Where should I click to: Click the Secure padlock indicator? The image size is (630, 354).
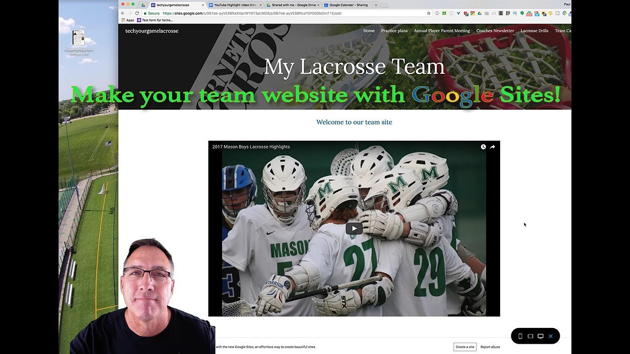[152, 13]
